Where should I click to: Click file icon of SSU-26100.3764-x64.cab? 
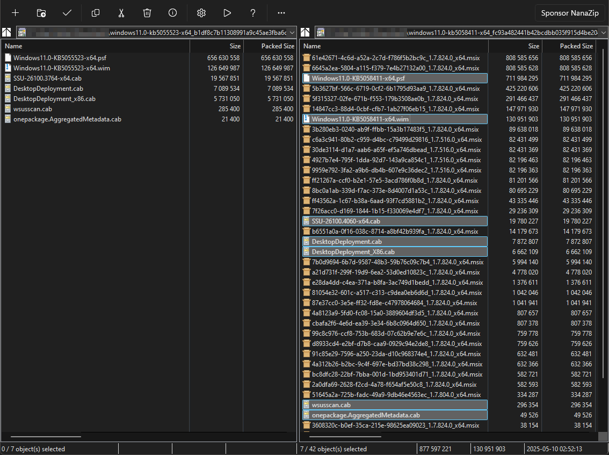(x=8, y=78)
